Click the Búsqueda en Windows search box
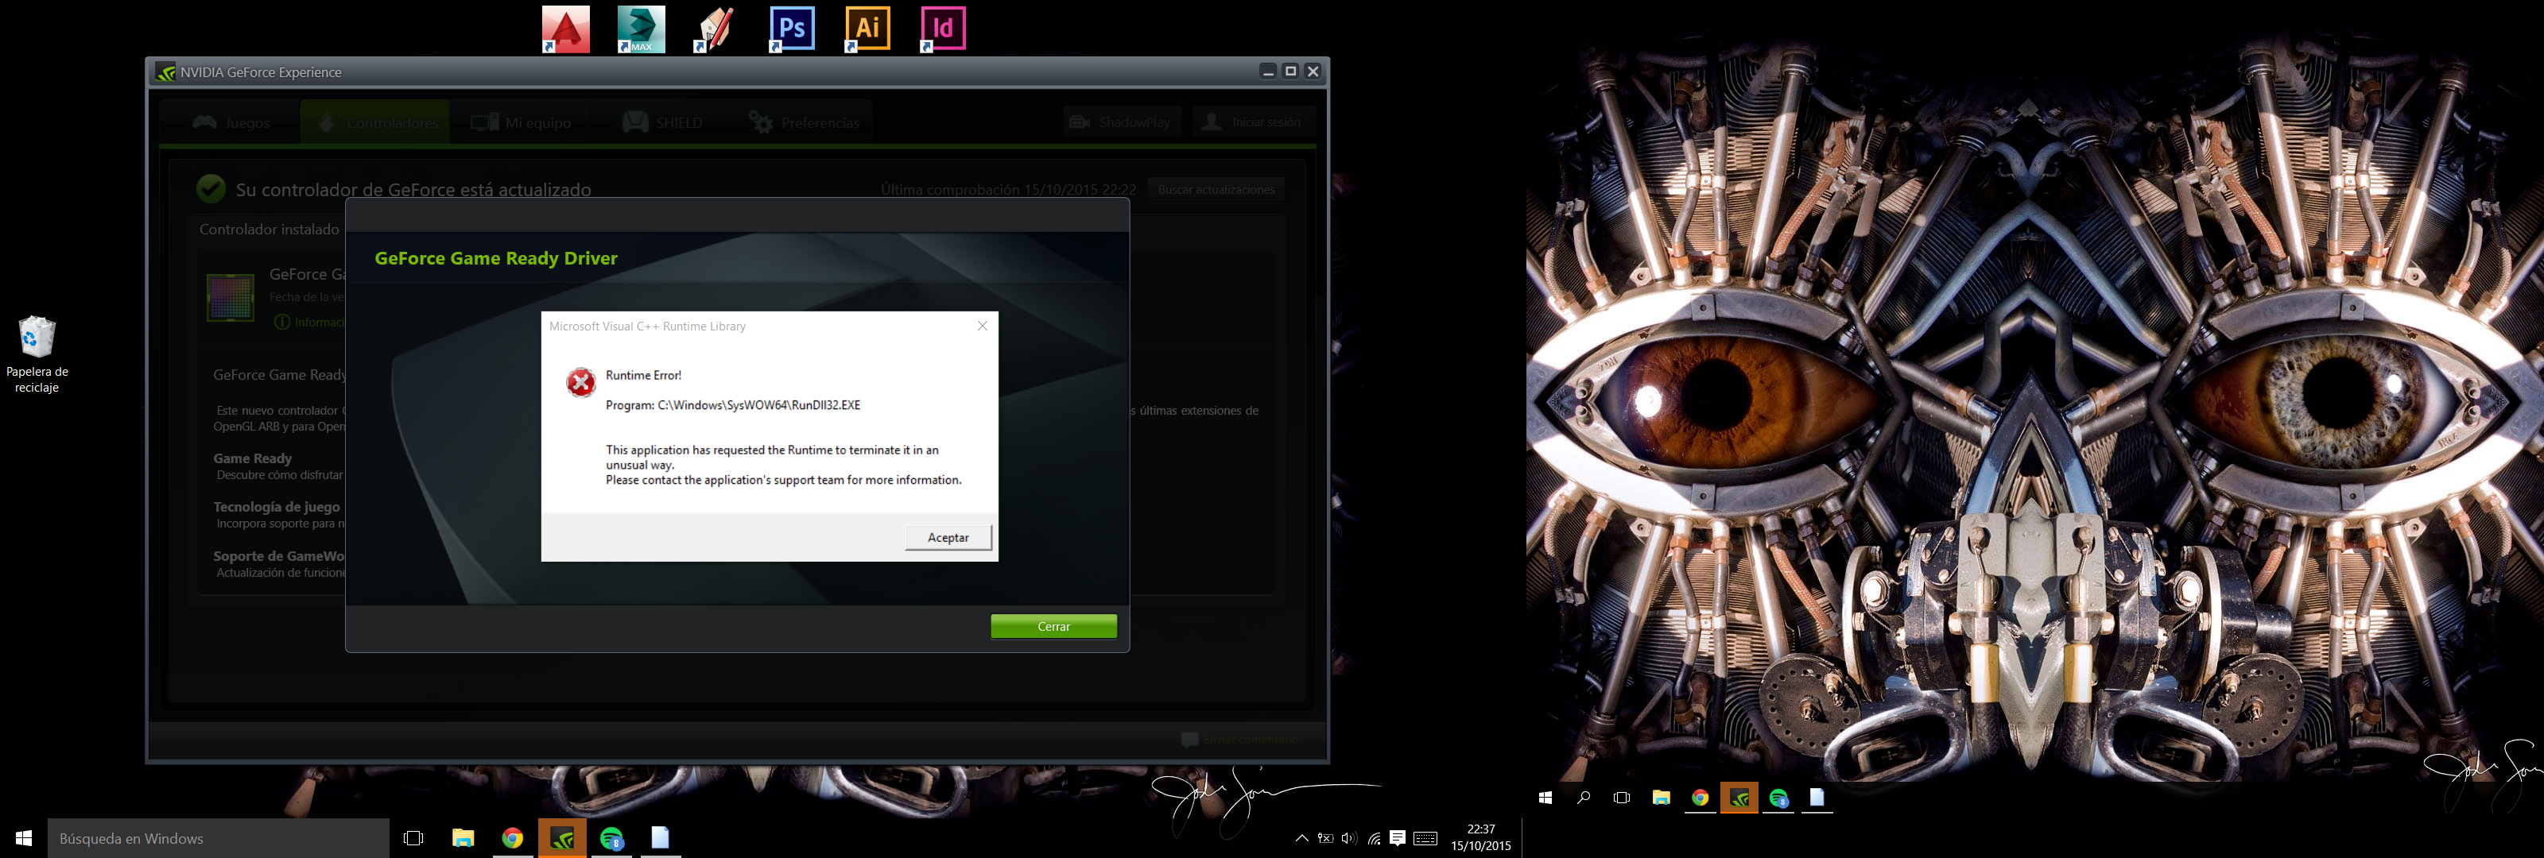2544x858 pixels. coord(217,839)
